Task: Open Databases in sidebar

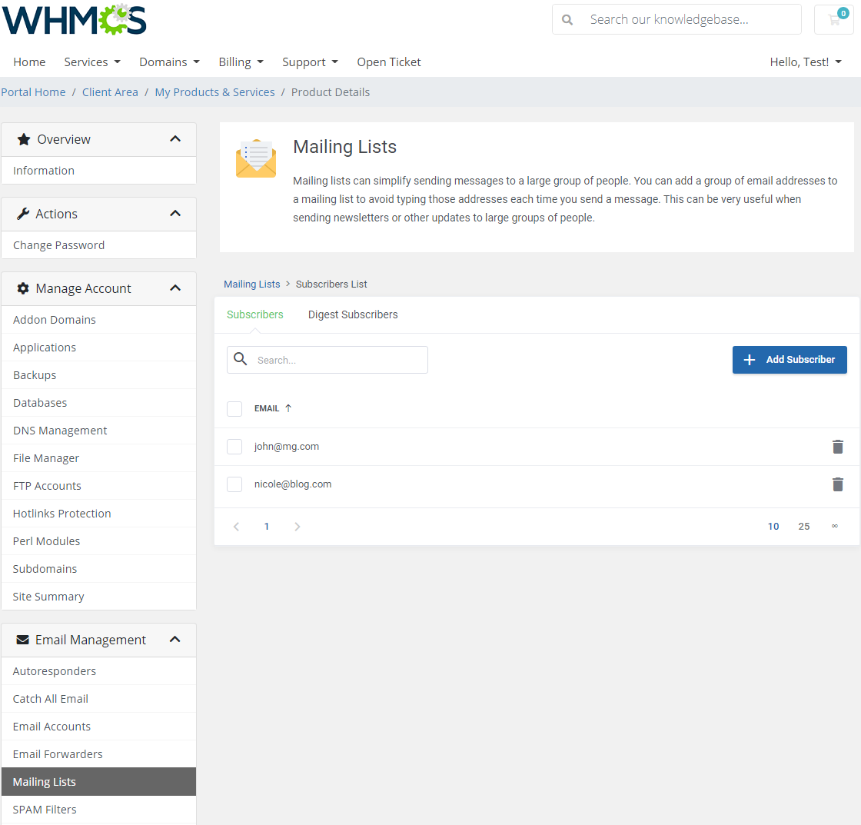Action: tap(99, 403)
